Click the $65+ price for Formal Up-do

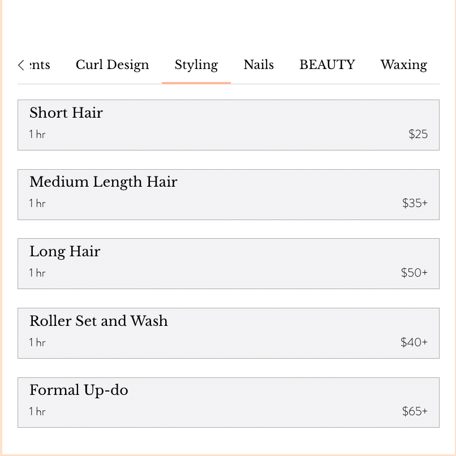click(415, 411)
